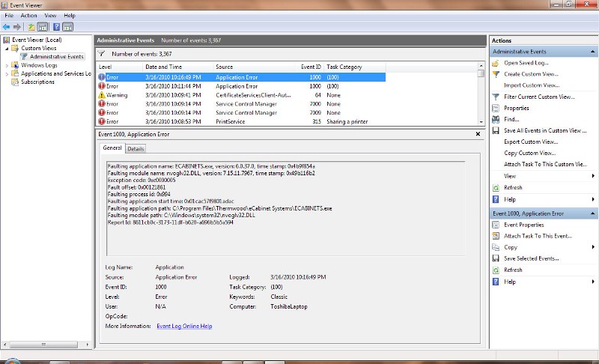Collapse the Custom Views tree node
The width and height of the screenshot is (599, 364).
click(x=7, y=49)
